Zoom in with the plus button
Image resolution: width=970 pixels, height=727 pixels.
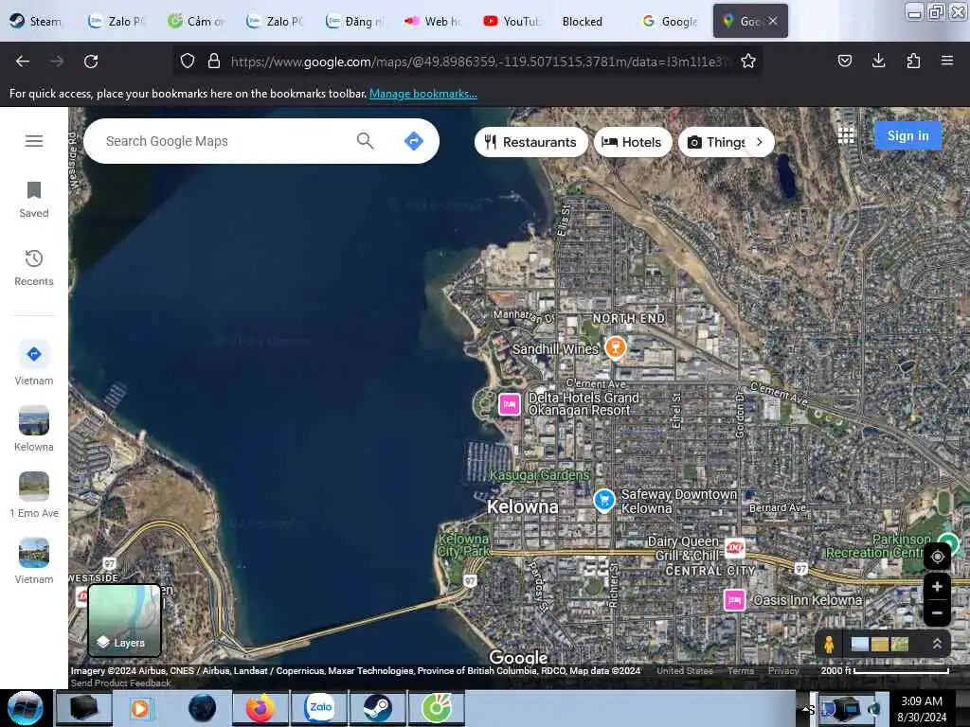(x=937, y=586)
